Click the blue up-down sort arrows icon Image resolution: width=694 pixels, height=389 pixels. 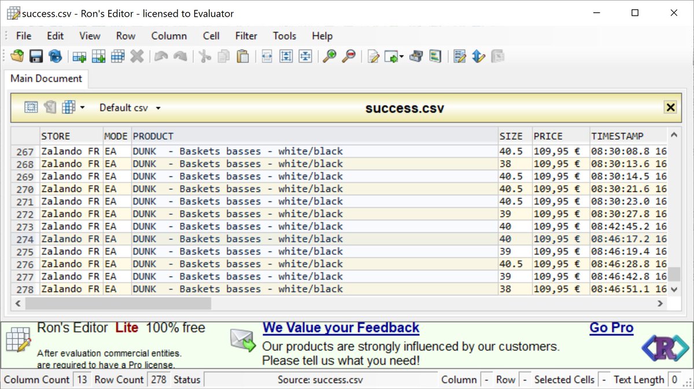(478, 56)
